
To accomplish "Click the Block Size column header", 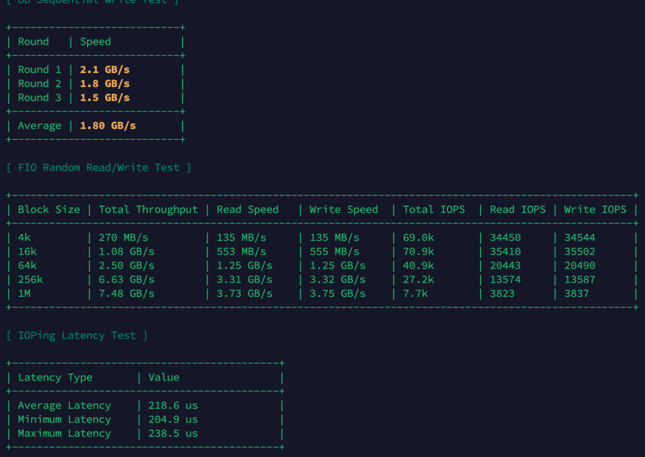I will tap(49, 209).
